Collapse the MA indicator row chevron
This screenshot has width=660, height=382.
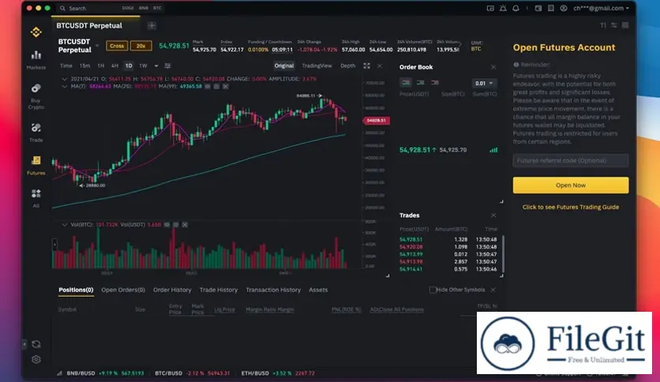65,86
